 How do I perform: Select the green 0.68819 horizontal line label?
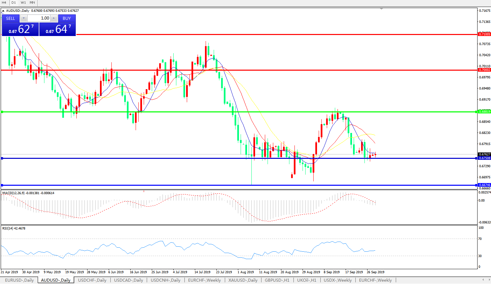(484, 112)
